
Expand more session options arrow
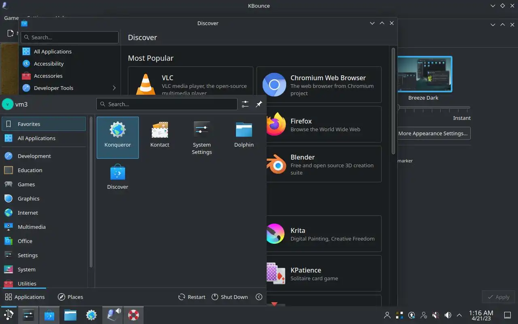(259, 297)
